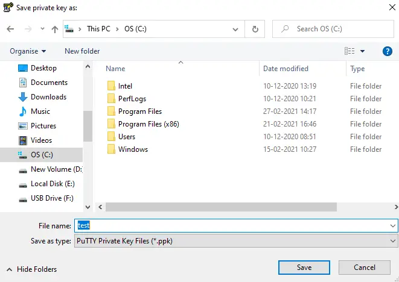Click the Downloads arrow icon
The width and height of the screenshot is (399, 282).
point(23,97)
